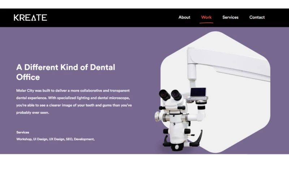Go to the Services navigation link
The width and height of the screenshot is (289, 173).
tap(230, 17)
